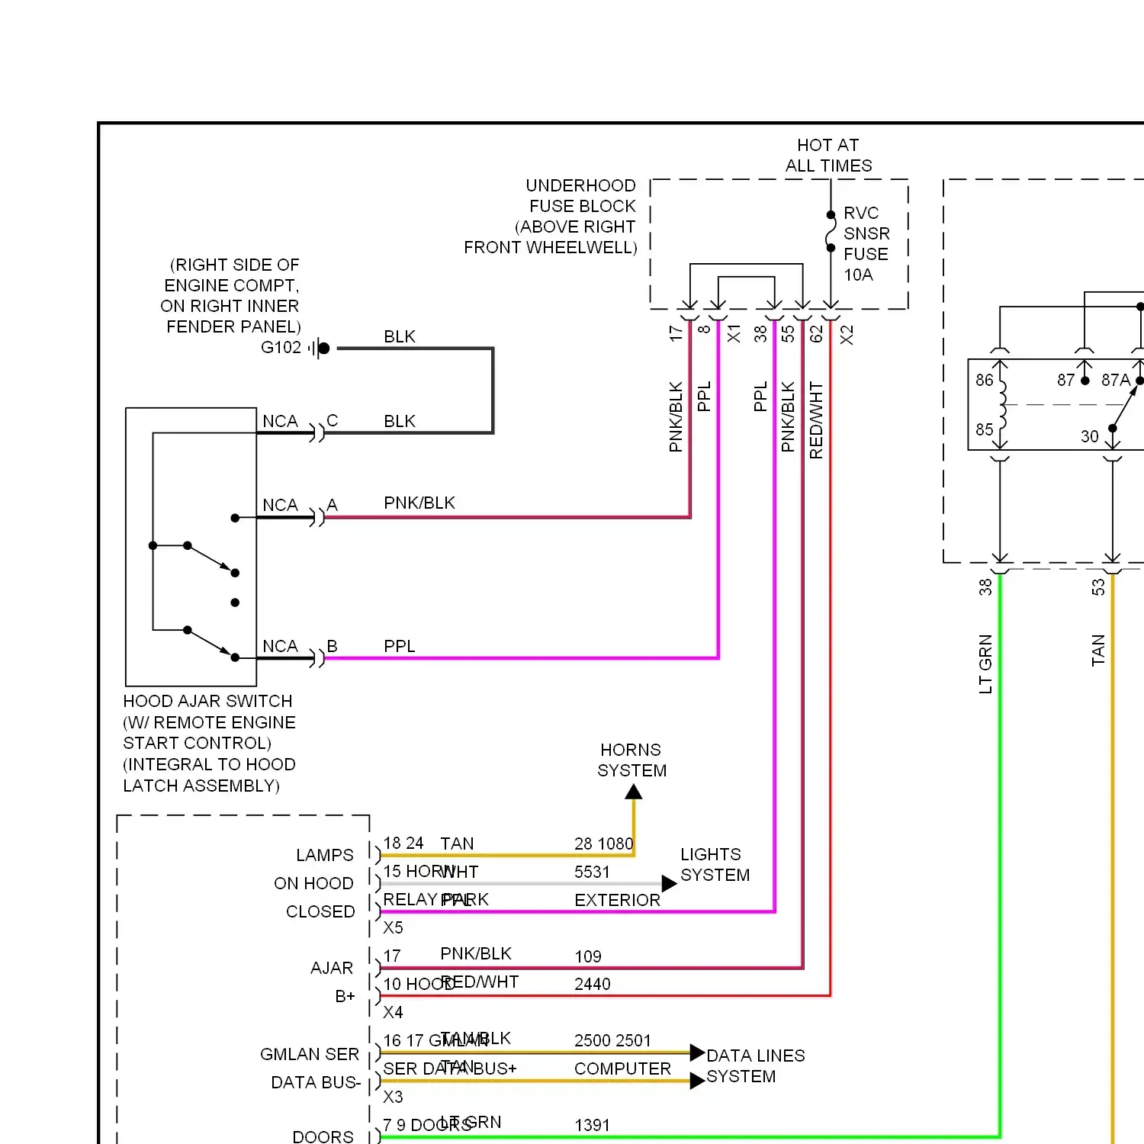Click the NCA label next to terminal B
The width and height of the screenshot is (1144, 1144).
[280, 647]
